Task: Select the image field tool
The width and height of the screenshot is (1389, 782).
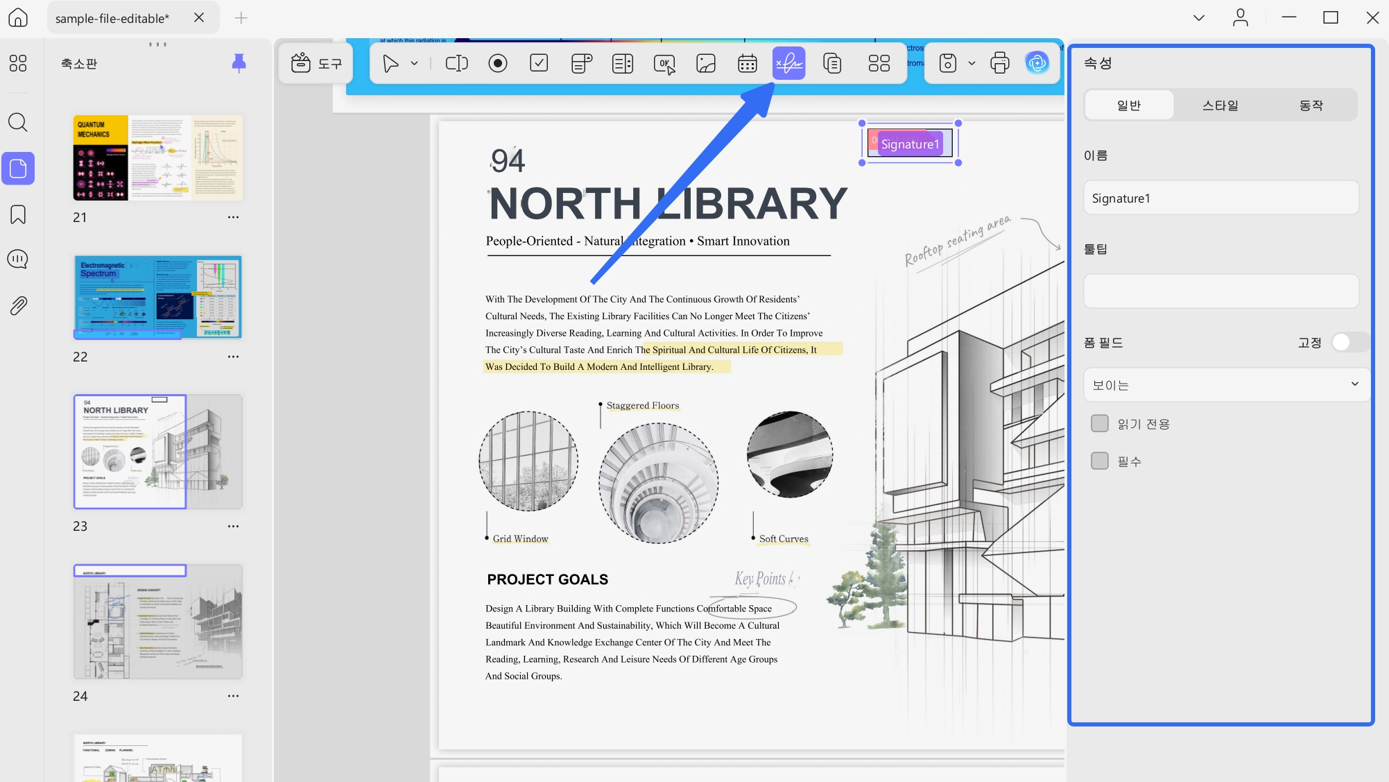Action: click(706, 63)
